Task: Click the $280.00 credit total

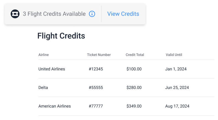Action: (x=134, y=88)
